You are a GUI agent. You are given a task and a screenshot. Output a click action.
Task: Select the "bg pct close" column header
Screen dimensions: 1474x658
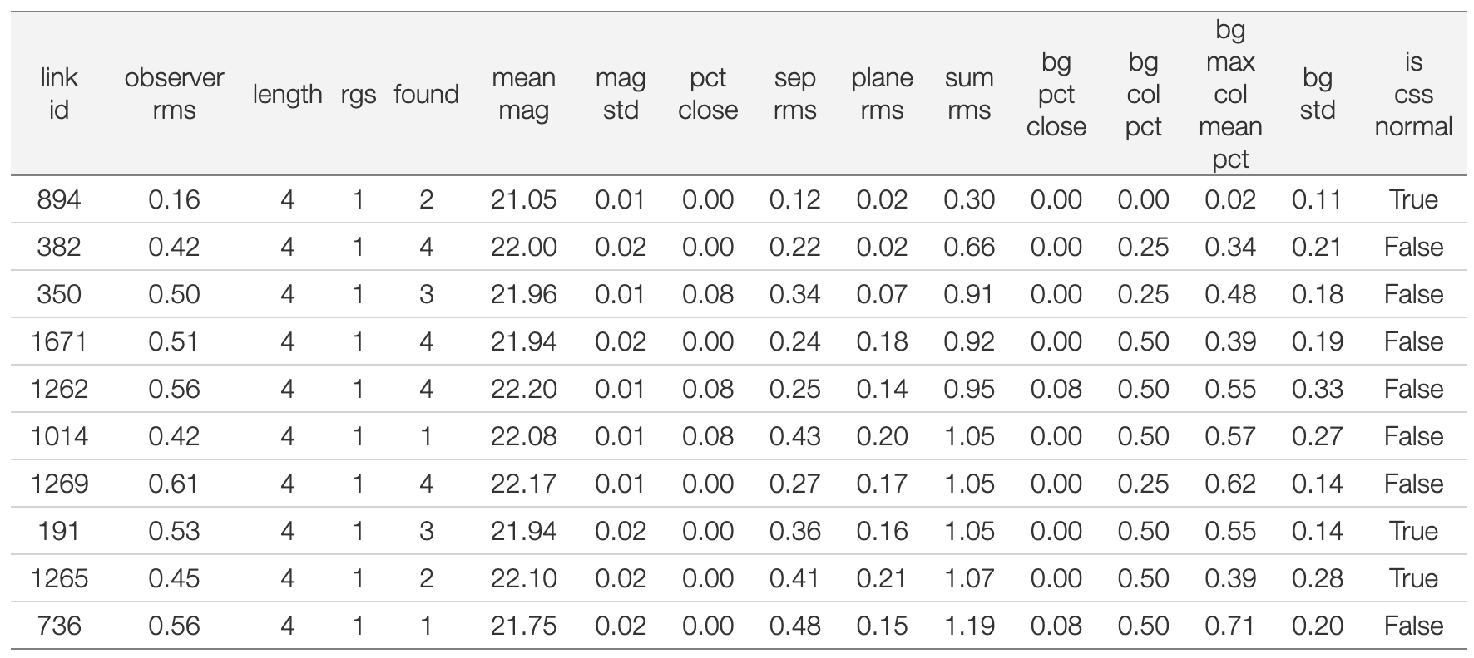pyautogui.click(x=1056, y=94)
